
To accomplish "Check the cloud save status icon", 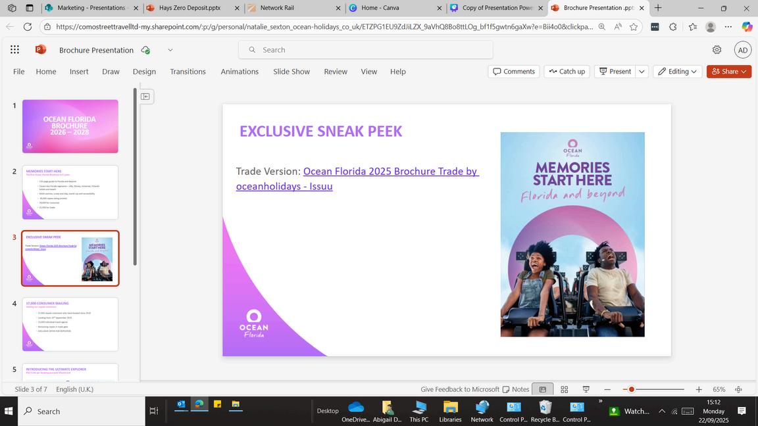I will point(145,50).
